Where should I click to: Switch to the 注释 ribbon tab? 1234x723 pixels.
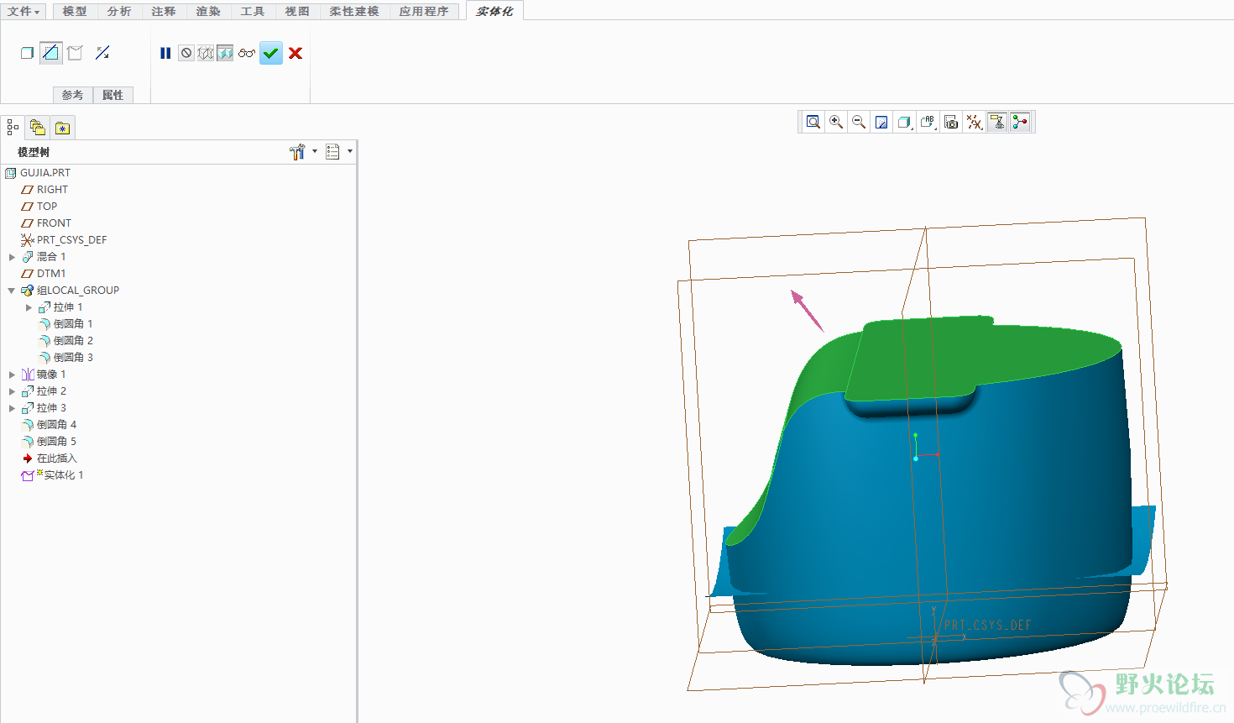164,11
